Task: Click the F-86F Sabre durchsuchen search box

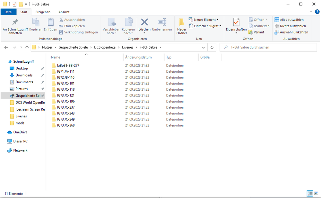Action: [x=268, y=47]
